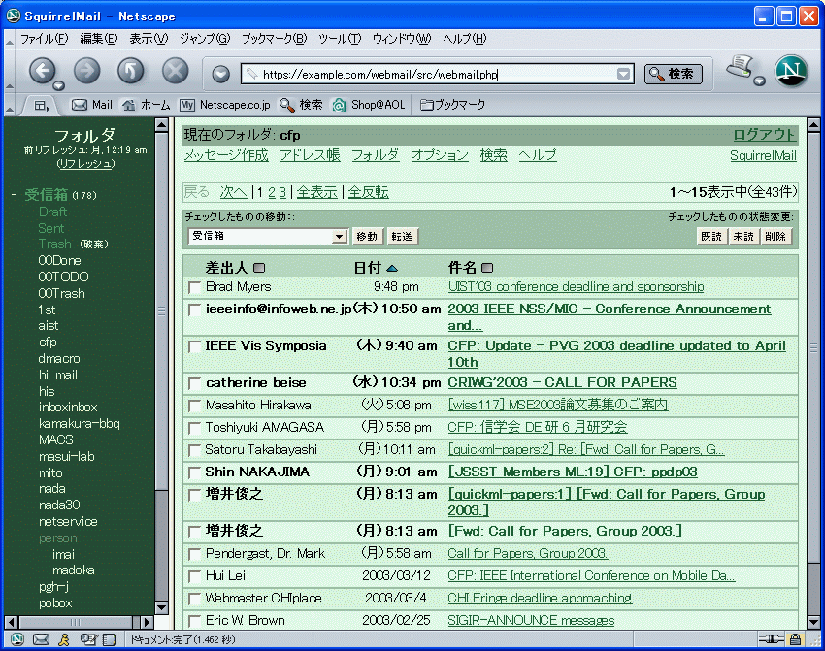Viewport: 825px width, 651px height.
Task: Tick the Toshiyuki AMAGASA message checkbox
Action: [194, 428]
